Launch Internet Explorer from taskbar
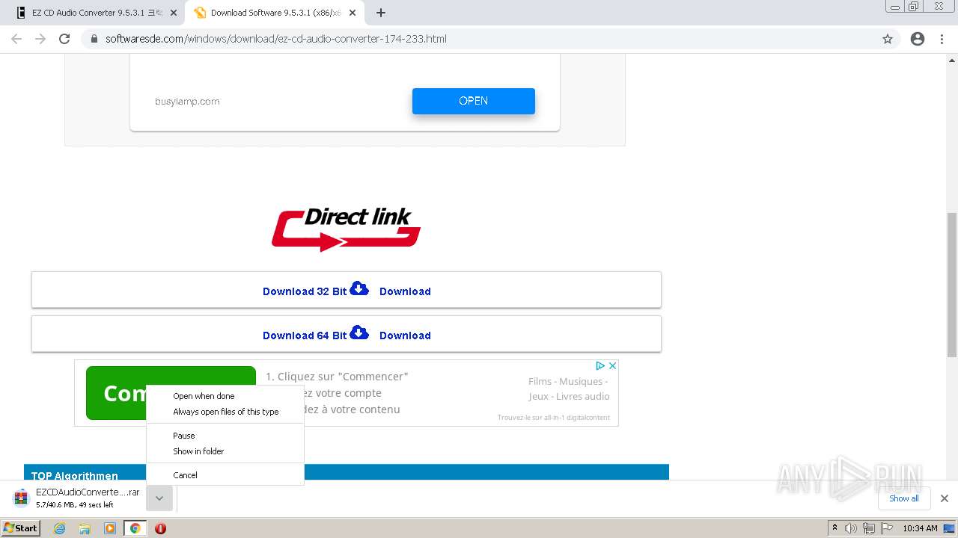The width and height of the screenshot is (958, 538). tap(60, 528)
